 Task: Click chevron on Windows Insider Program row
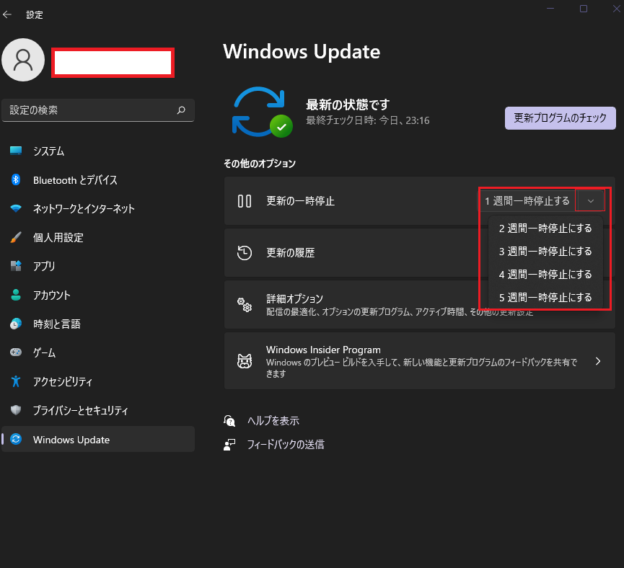click(x=598, y=361)
